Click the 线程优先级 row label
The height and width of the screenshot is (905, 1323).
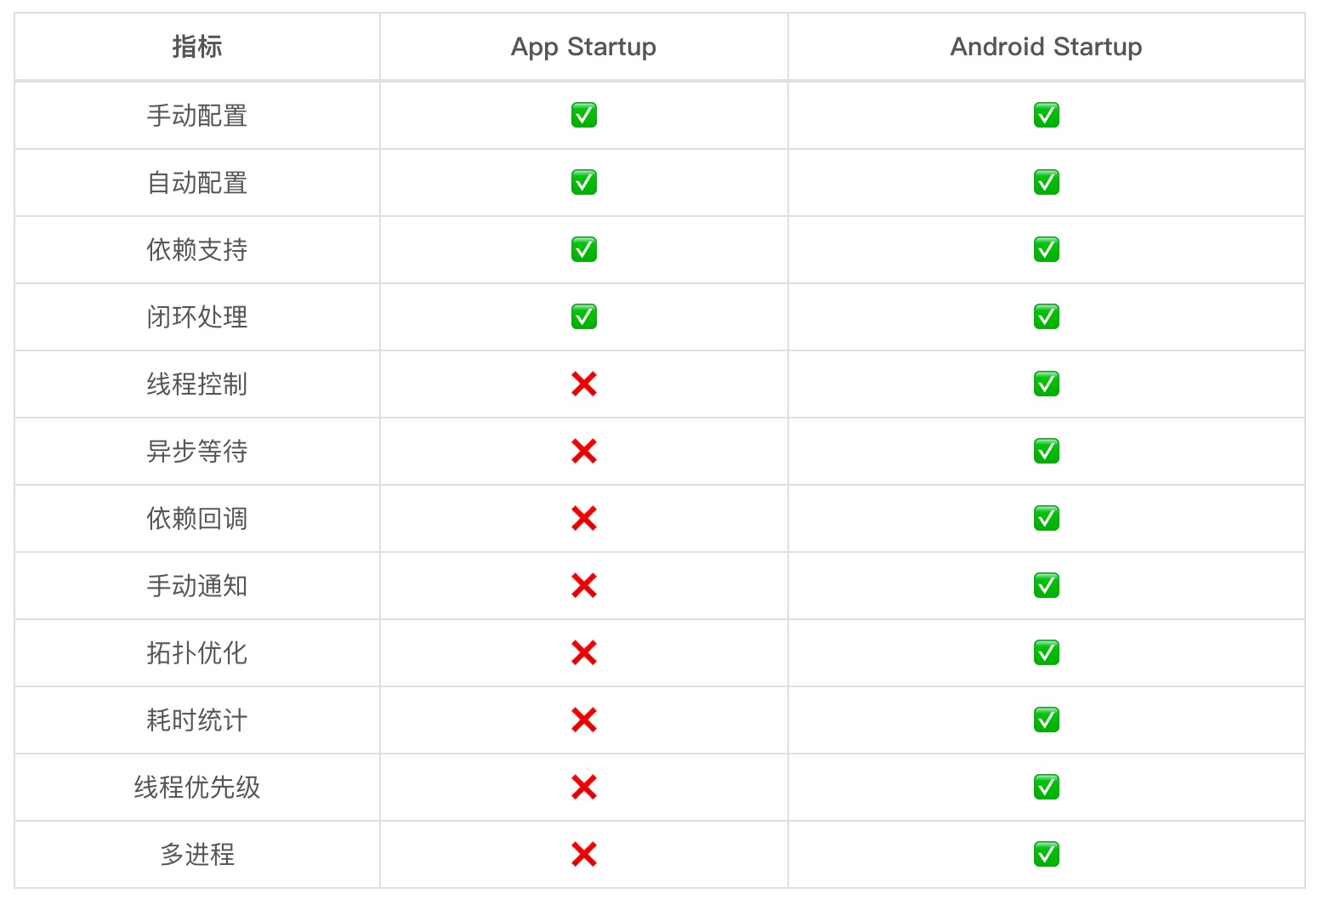[197, 787]
